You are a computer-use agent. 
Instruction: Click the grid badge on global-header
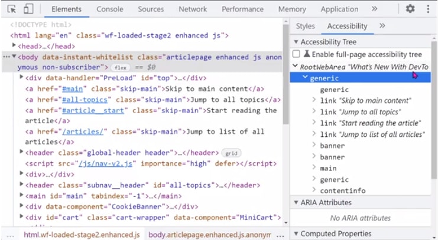231,153
